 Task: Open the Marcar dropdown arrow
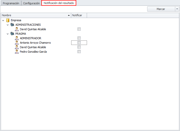tap(177, 9)
